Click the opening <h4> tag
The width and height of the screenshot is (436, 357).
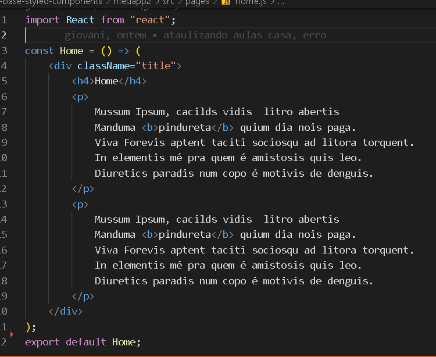pos(83,81)
